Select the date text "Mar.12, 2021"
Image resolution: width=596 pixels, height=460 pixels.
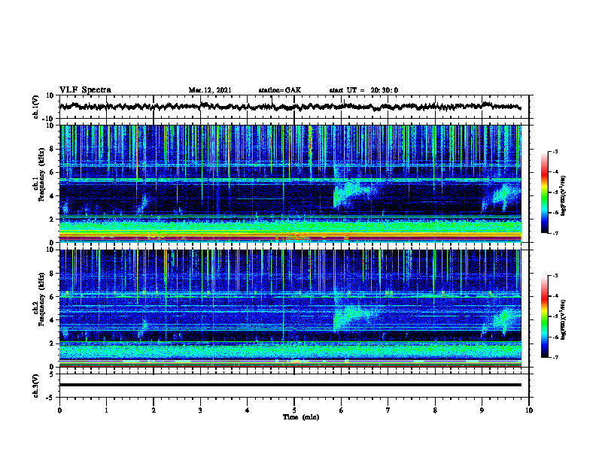[210, 90]
